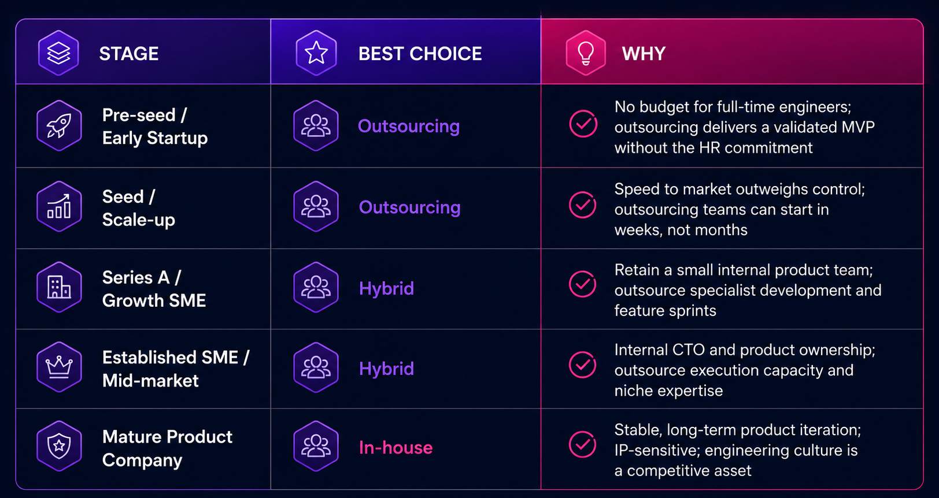Image resolution: width=939 pixels, height=498 pixels.
Task: Click the team icon next to first Outsourcing
Action: click(316, 126)
